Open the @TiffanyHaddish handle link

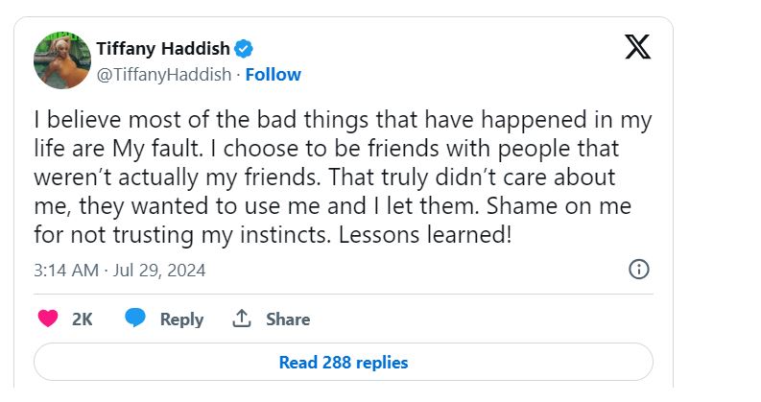[x=164, y=74]
